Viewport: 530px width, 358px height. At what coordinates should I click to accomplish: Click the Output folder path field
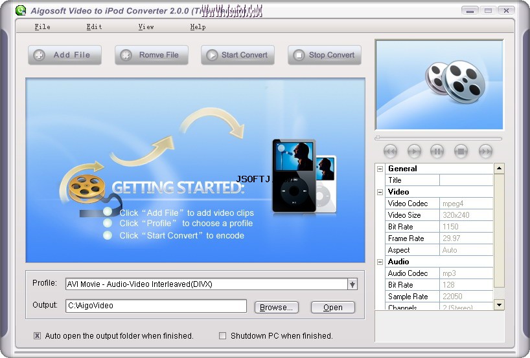156,306
